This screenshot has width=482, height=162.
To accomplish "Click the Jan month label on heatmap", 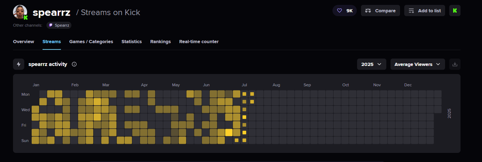I will coord(36,85).
